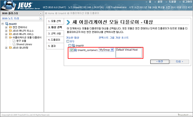Select JEUS 모니터링 tree item label
The image size is (193, 117).
point(20,48)
